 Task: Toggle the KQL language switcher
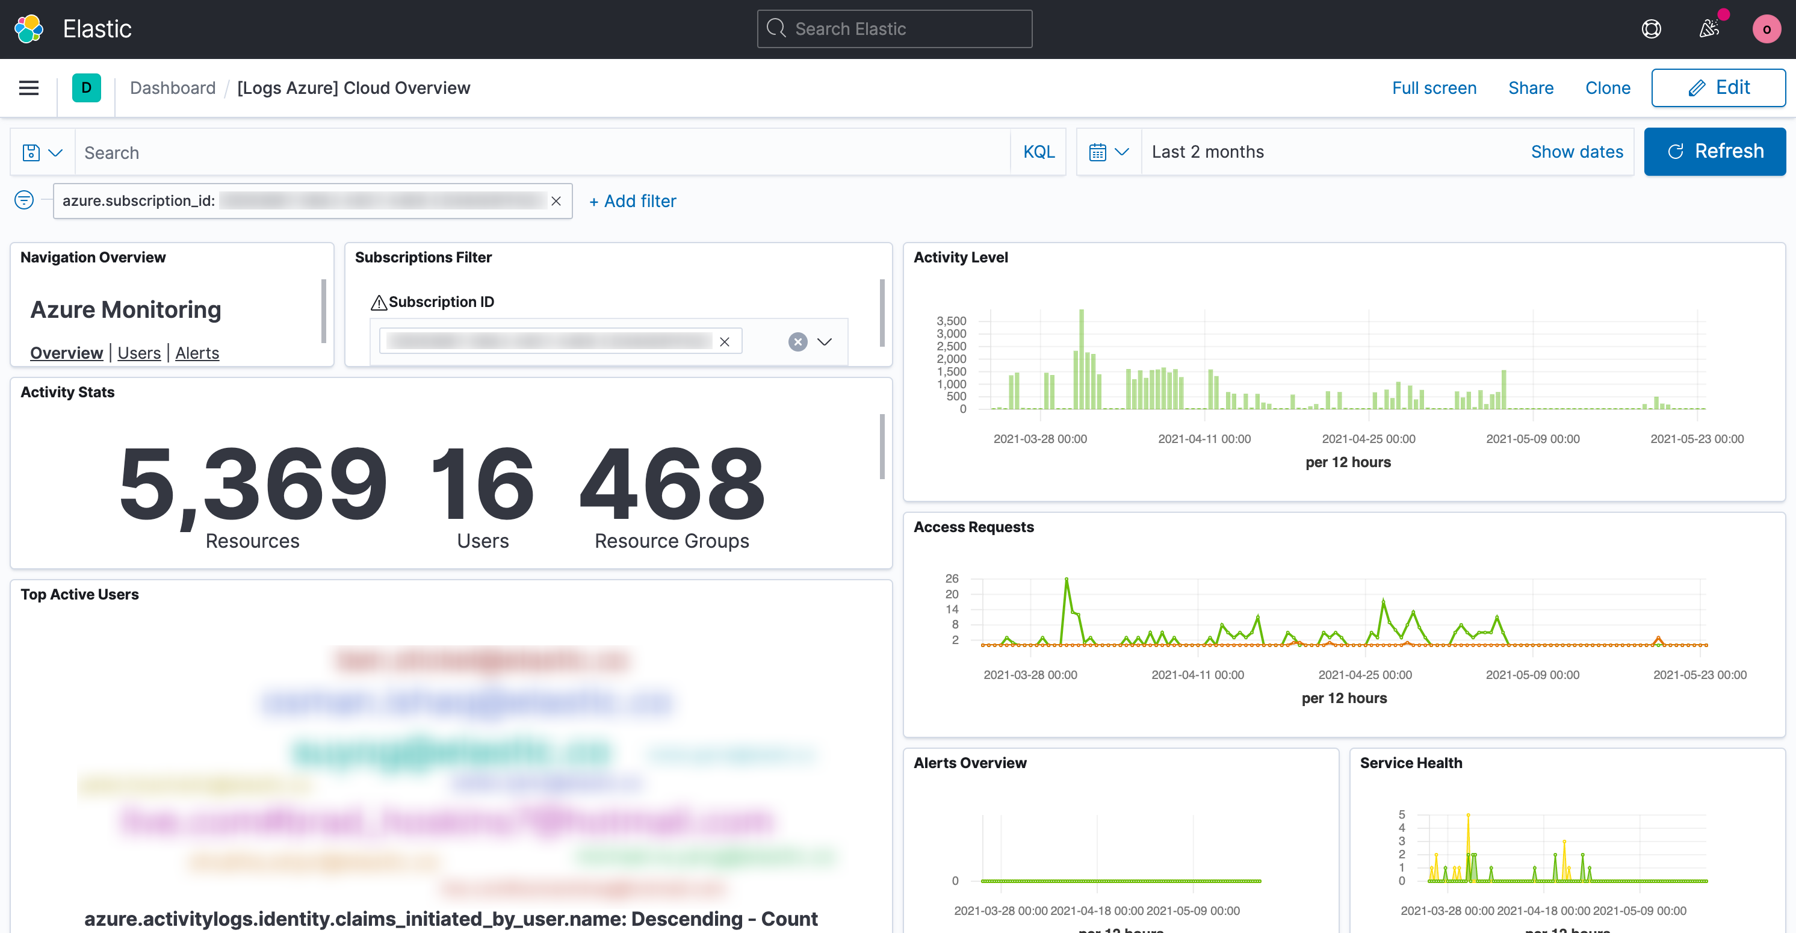coord(1038,152)
